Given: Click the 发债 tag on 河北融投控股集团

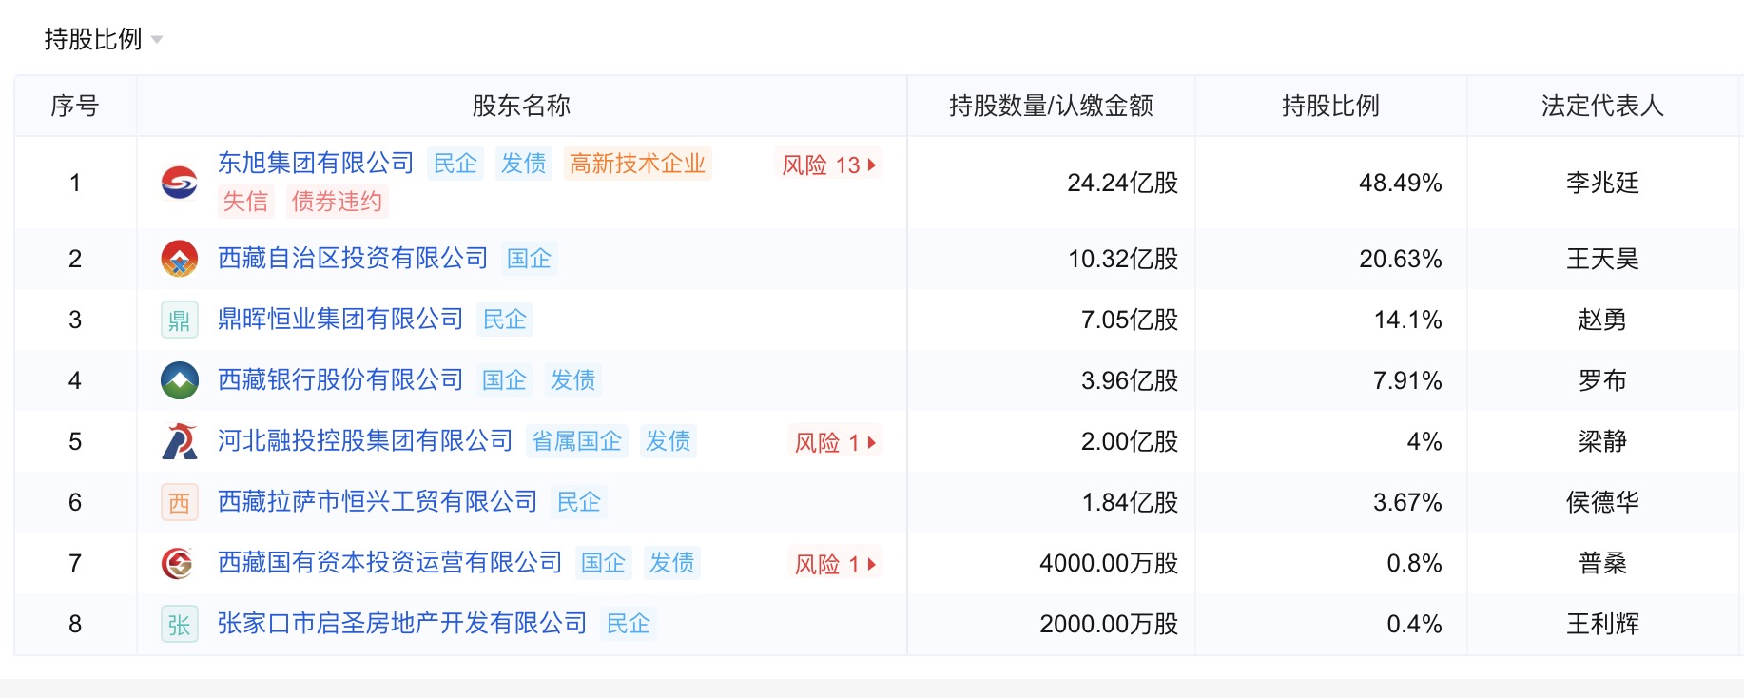Looking at the screenshot, I should 668,441.
